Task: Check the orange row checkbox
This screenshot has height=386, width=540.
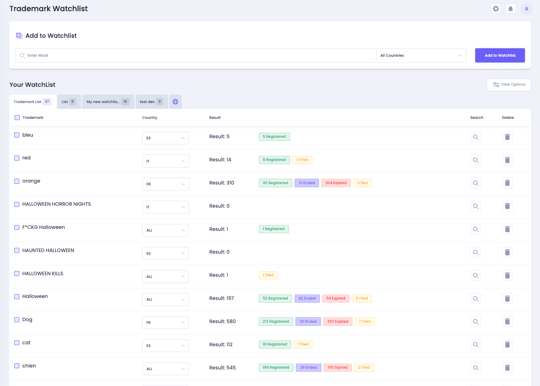Action: click(17, 181)
